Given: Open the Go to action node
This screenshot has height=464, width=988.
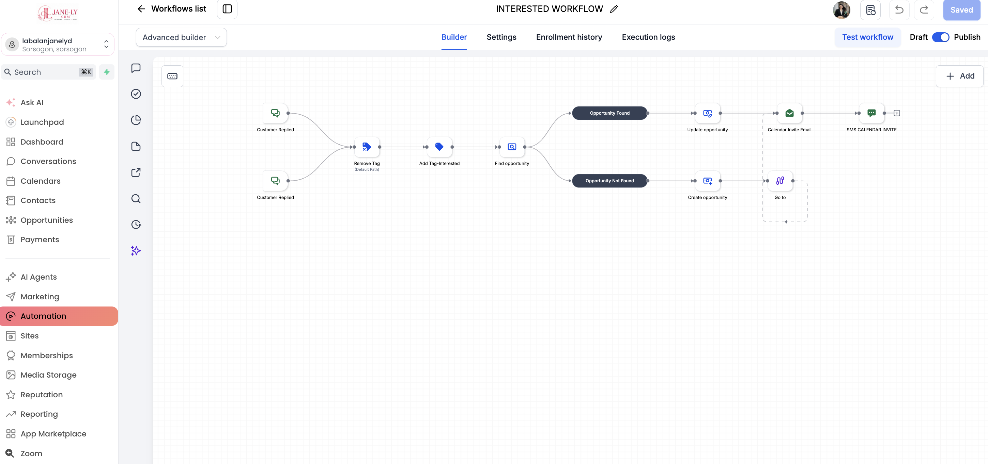Looking at the screenshot, I should click(x=780, y=181).
